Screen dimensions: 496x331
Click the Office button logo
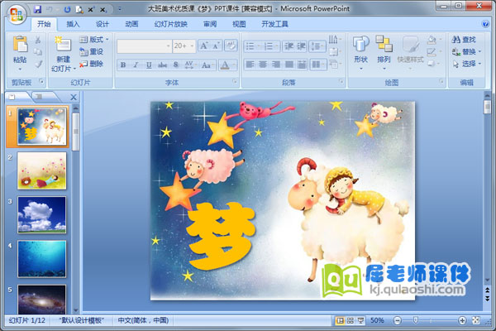pos(17,14)
